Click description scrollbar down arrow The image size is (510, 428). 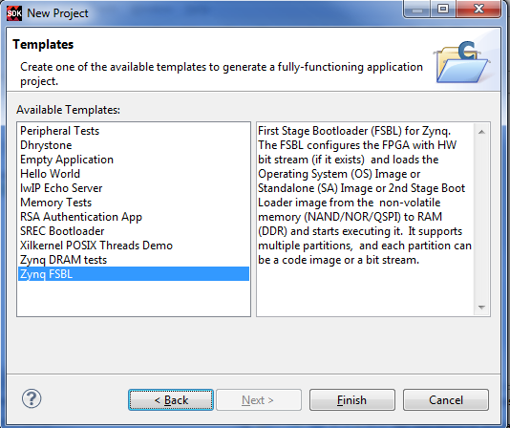(x=481, y=307)
